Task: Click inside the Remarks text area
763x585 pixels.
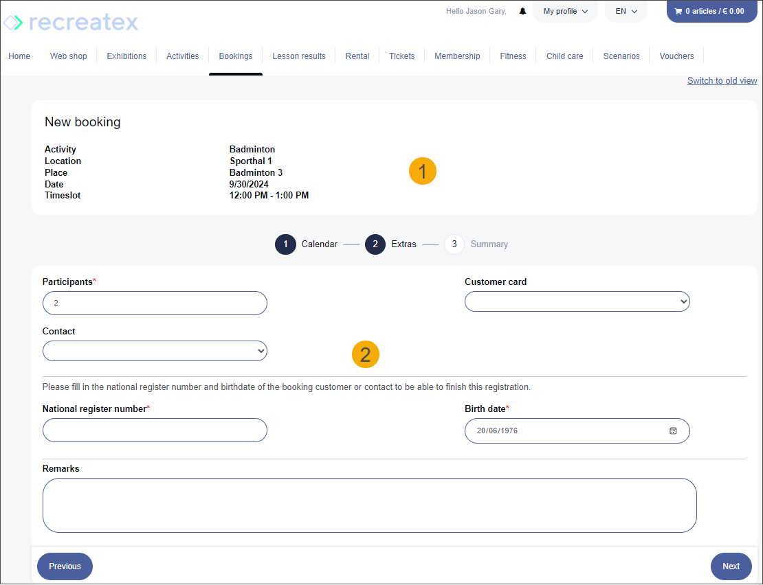Action: point(369,505)
